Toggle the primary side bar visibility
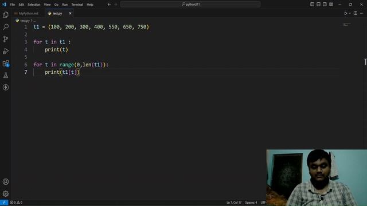The image size is (367, 206). click(312, 4)
